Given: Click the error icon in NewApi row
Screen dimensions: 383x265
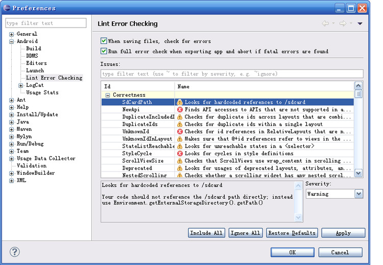Looking at the screenshot, I should [x=180, y=109].
